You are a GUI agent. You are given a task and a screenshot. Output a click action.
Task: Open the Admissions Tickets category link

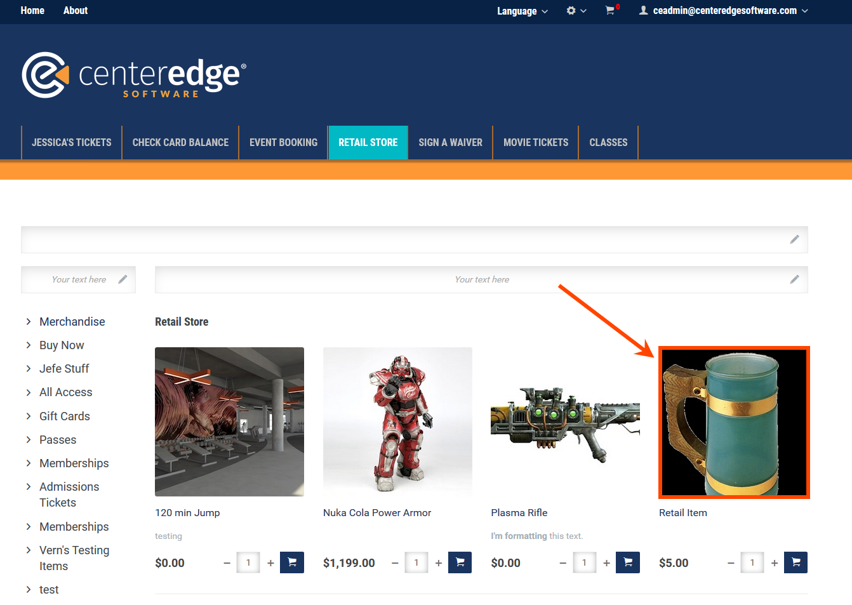coord(69,495)
